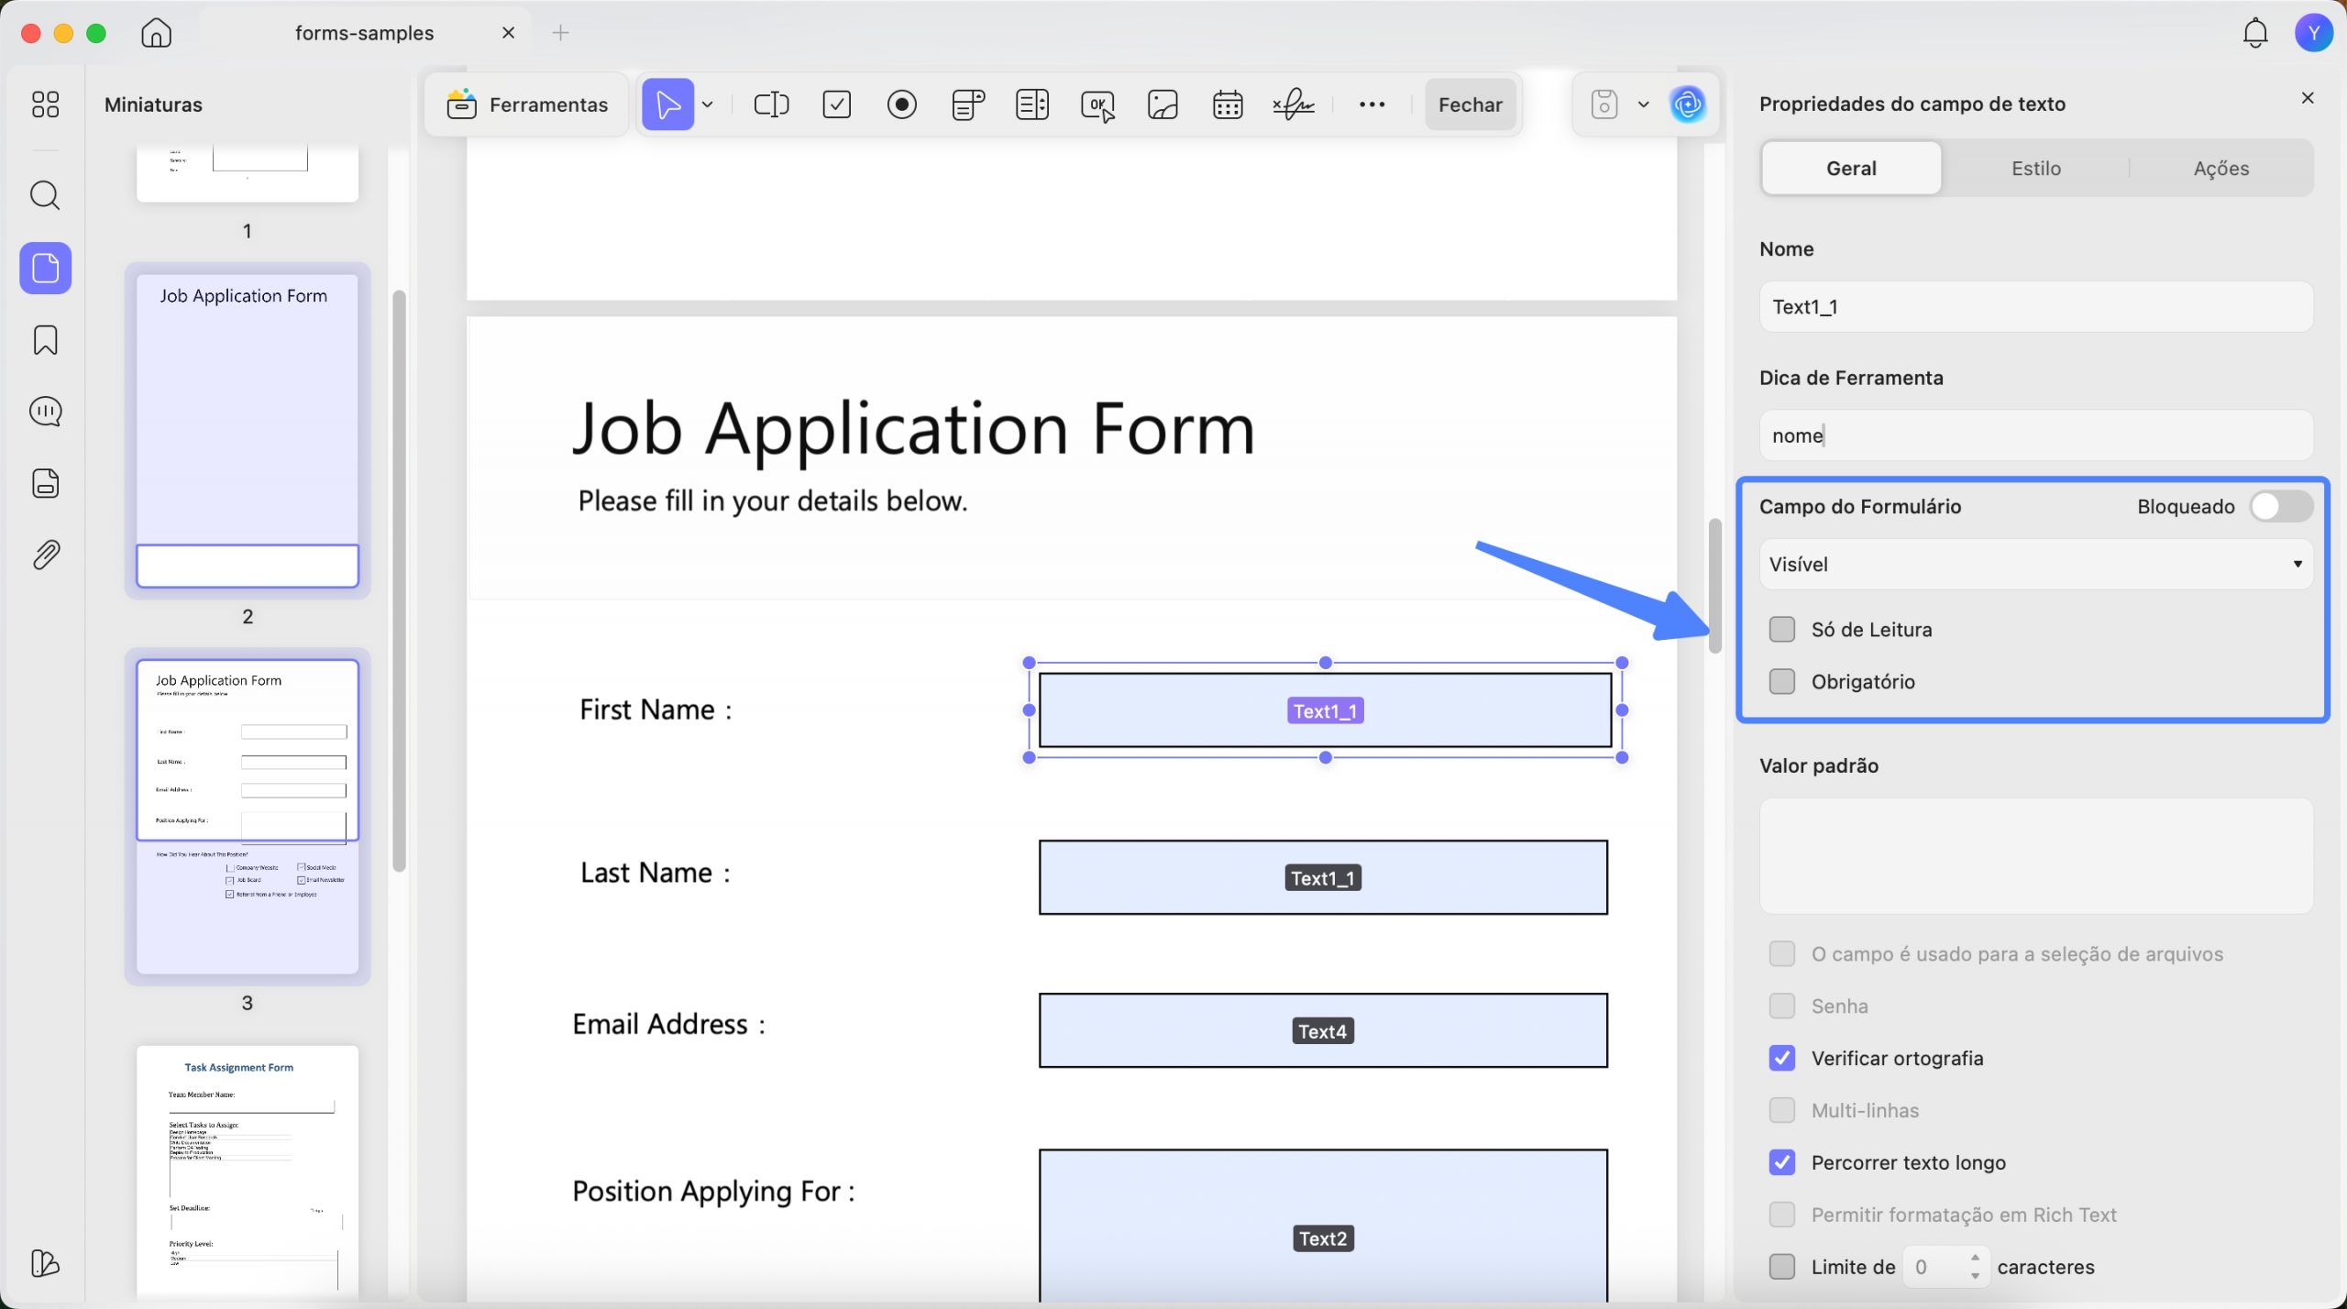The image size is (2347, 1309).
Task: Check the Obrigatório checkbox
Action: (1781, 682)
